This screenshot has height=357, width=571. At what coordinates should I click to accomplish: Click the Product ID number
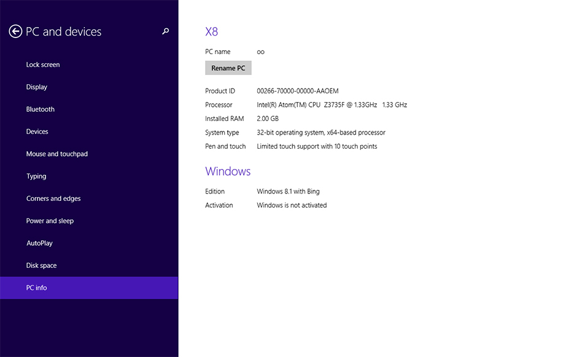(x=297, y=91)
